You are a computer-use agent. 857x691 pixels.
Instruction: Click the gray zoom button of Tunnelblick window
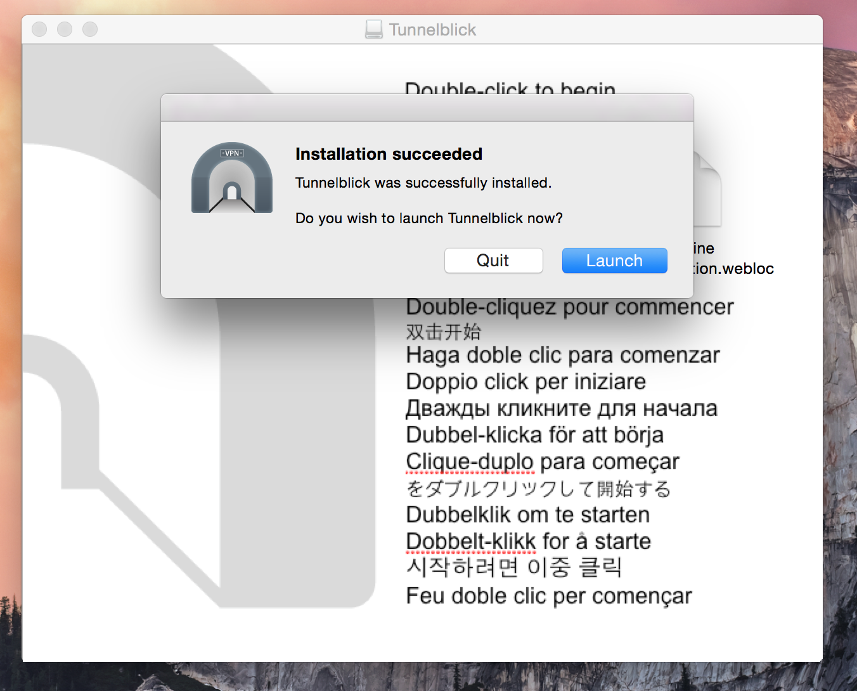pos(90,29)
